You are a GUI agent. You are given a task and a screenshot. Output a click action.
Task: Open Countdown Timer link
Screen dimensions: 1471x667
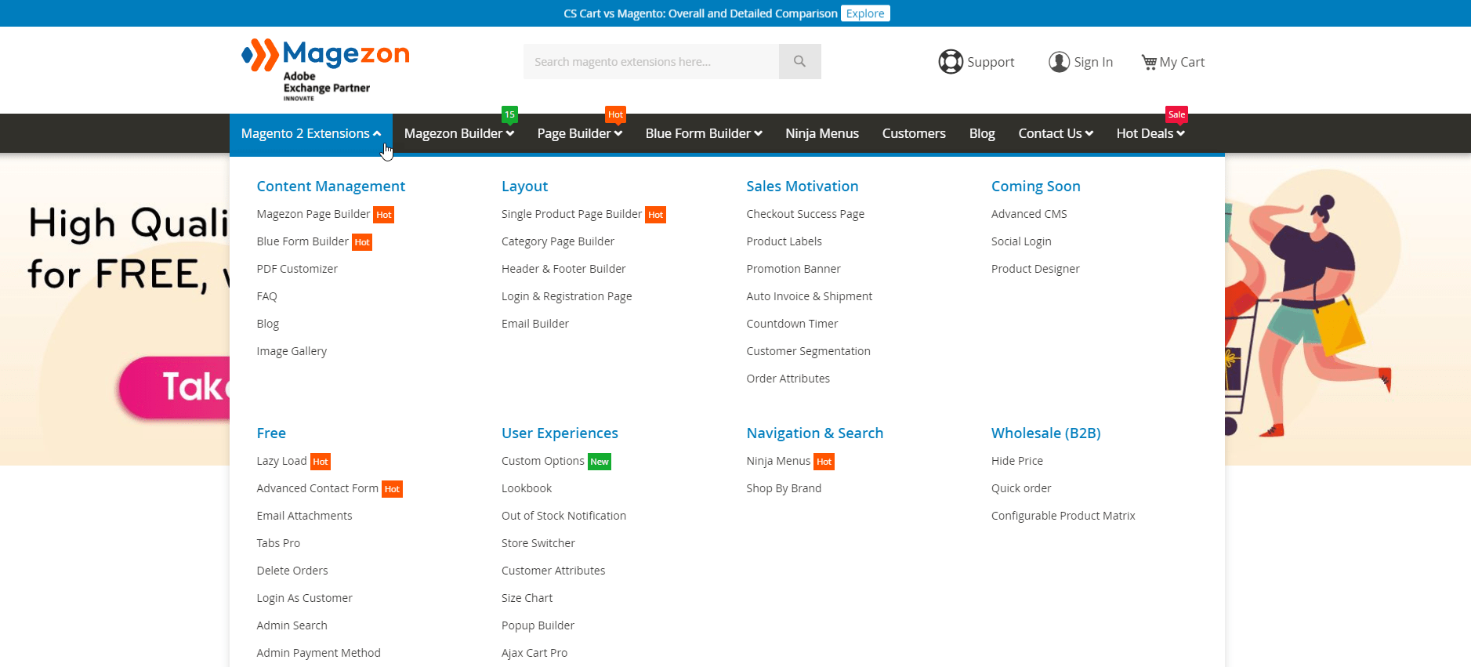pos(792,324)
